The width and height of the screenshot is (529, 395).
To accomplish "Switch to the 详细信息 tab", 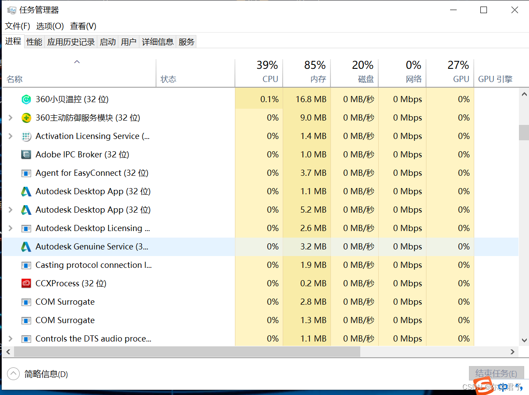I will [x=158, y=42].
